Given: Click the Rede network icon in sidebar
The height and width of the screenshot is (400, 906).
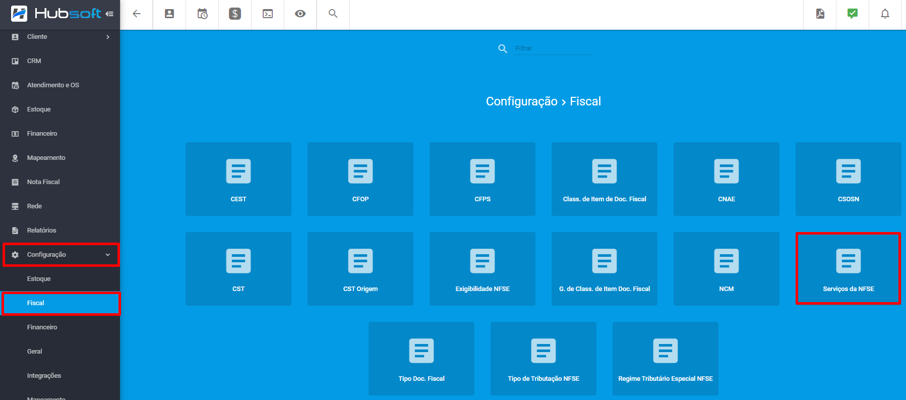Looking at the screenshot, I should pyautogui.click(x=15, y=206).
